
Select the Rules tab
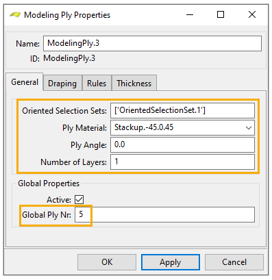(97, 83)
